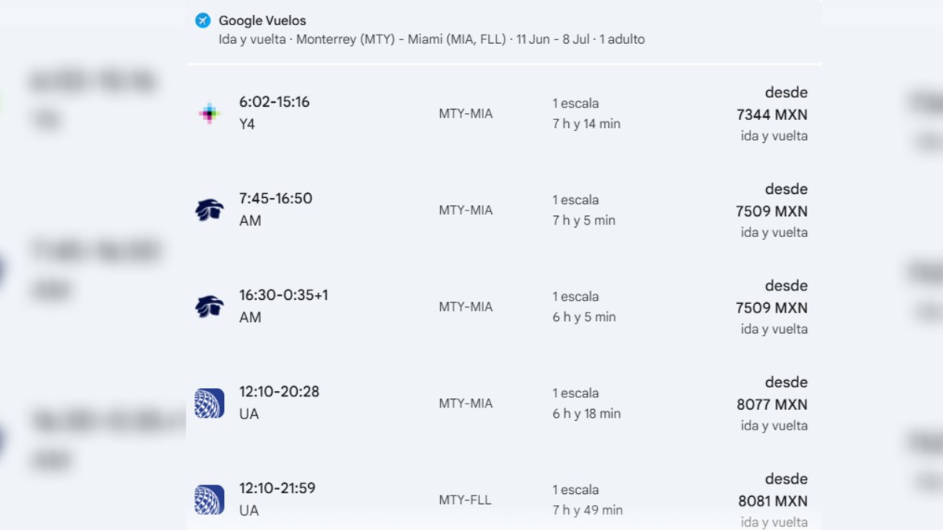The height and width of the screenshot is (530, 943).
Task: Click the Y4 Volaris airline logo
Action: point(209,113)
